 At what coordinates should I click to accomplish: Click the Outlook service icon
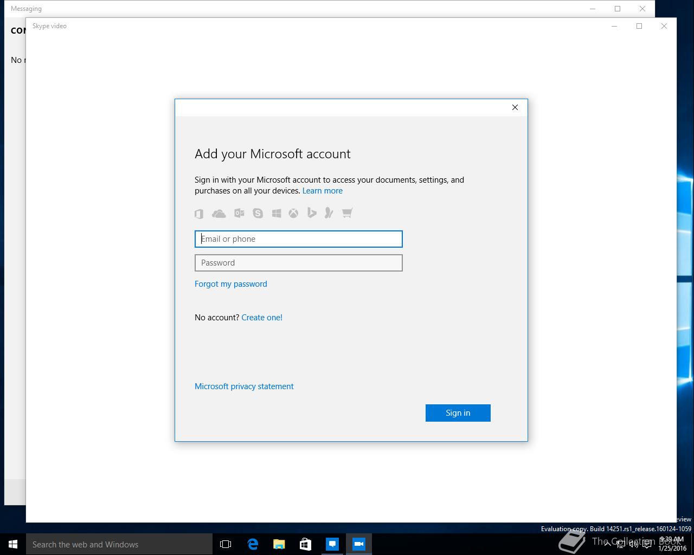239,213
